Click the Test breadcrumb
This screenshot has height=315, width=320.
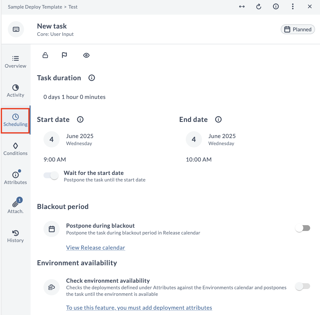(x=73, y=7)
